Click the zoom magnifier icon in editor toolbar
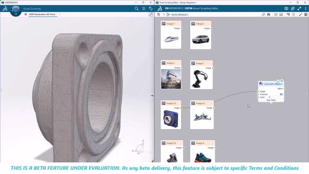 click(x=264, y=15)
